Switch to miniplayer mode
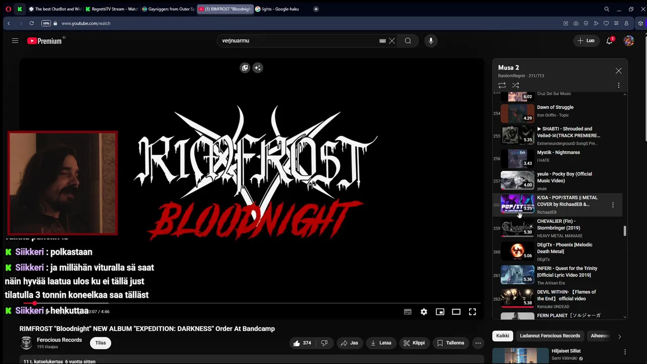The image size is (647, 364). pyautogui.click(x=440, y=312)
